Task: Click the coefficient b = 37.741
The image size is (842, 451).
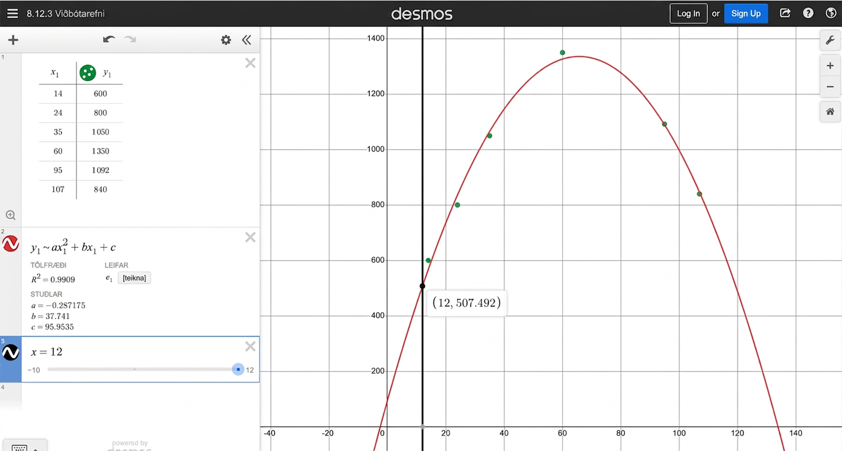Action: (x=50, y=316)
